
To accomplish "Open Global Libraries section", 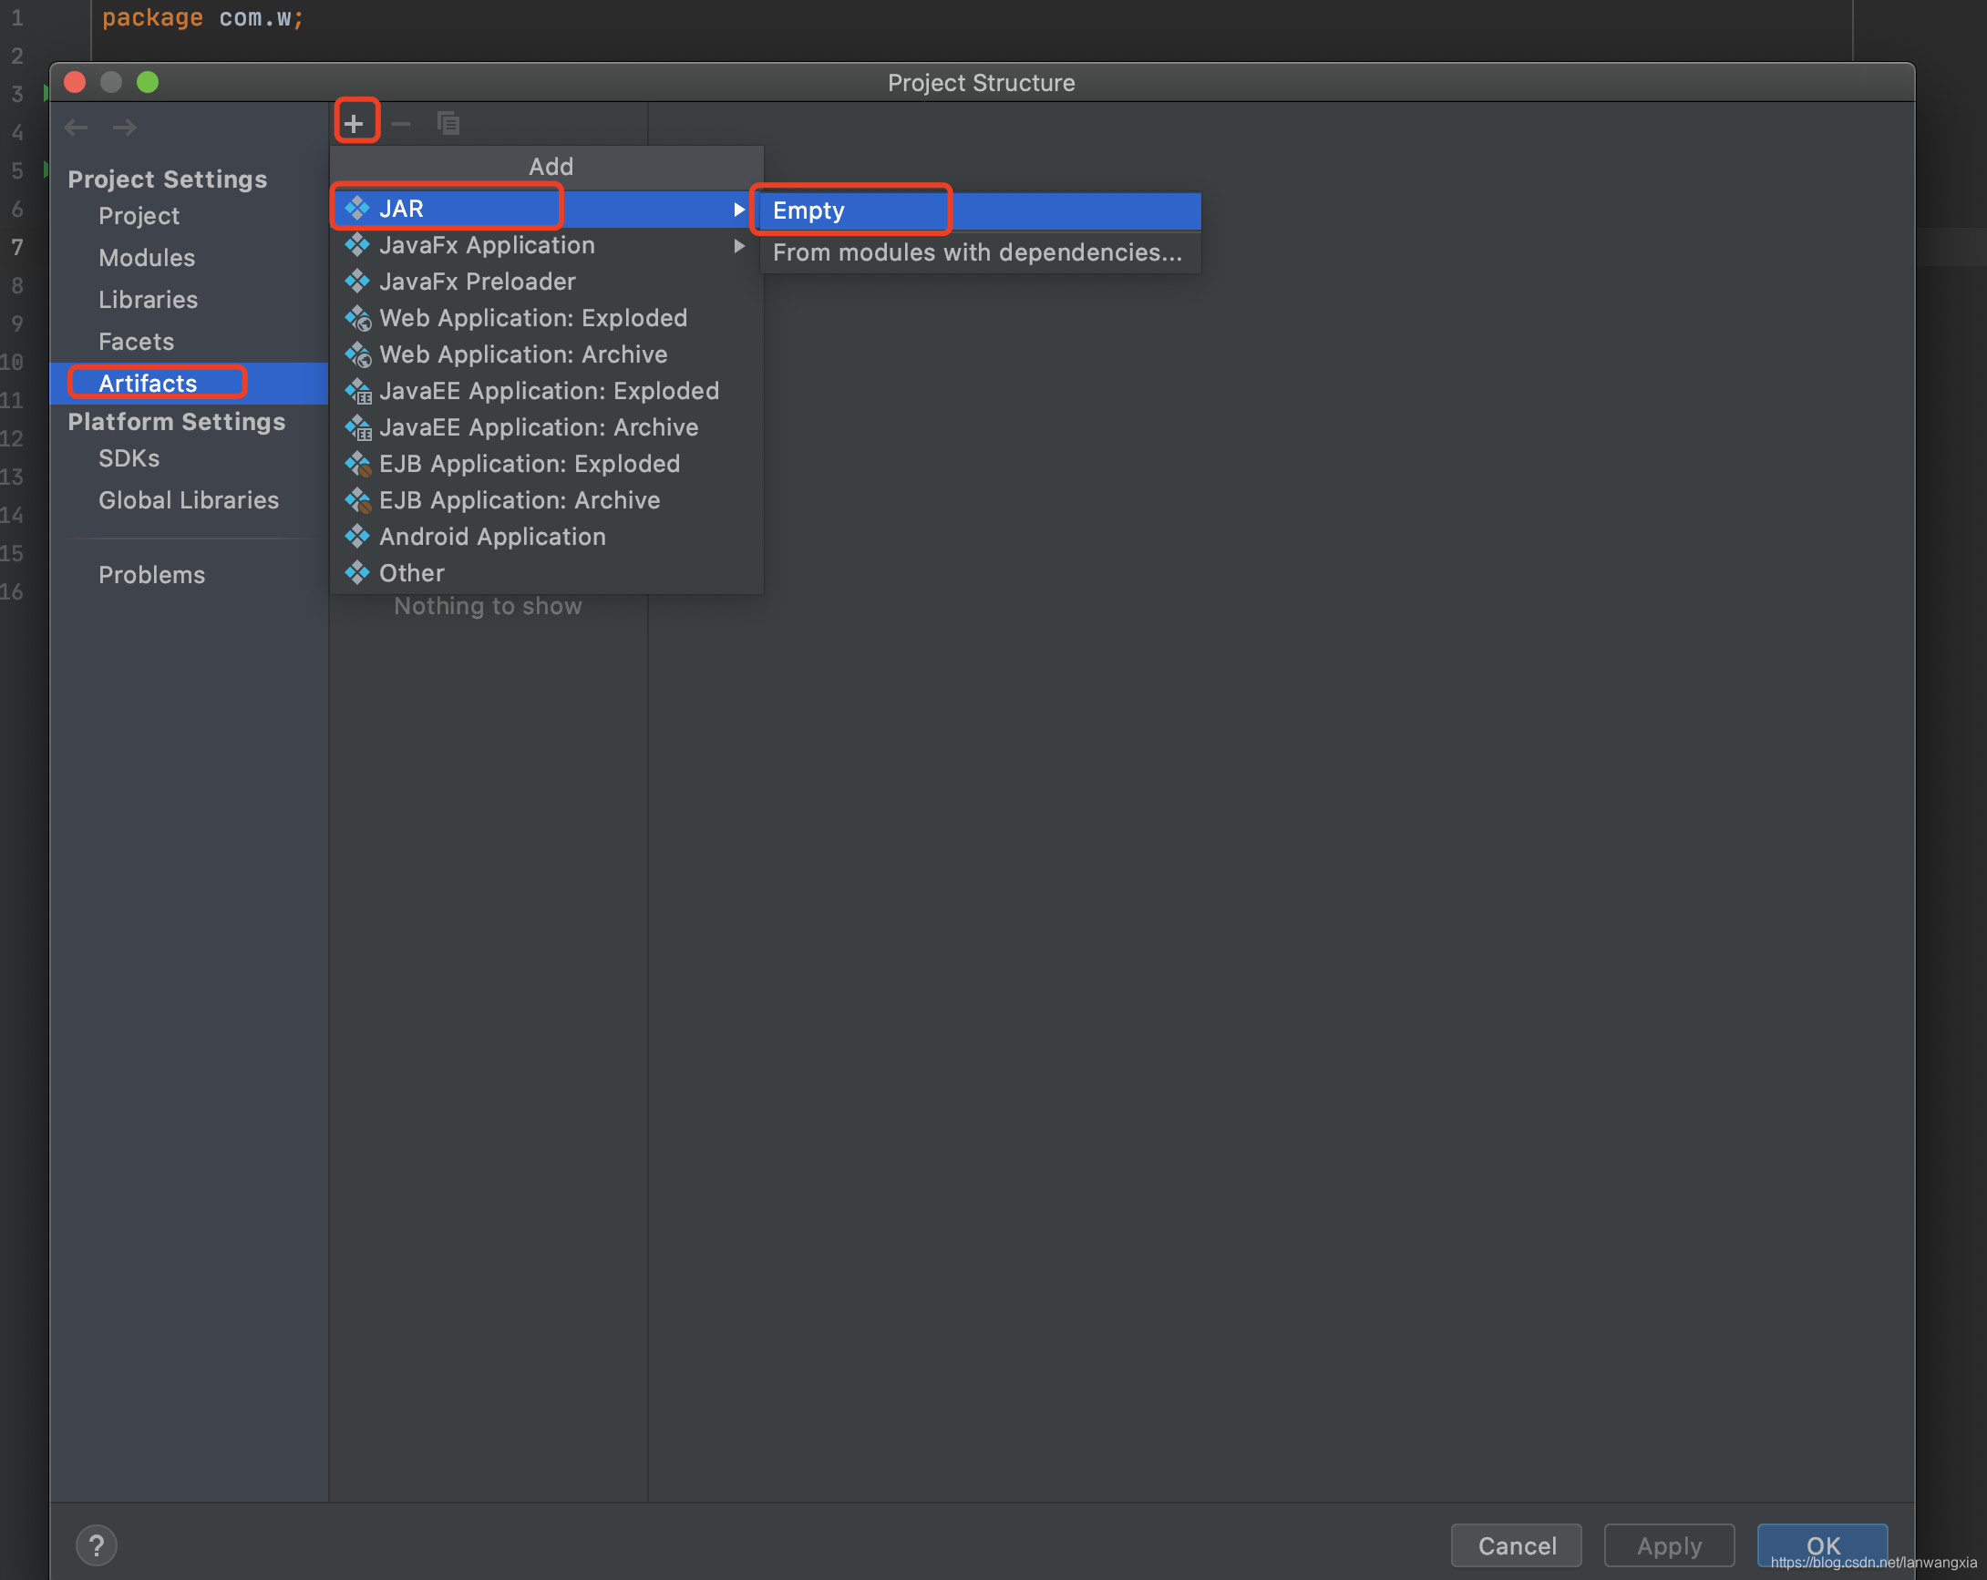I will [188, 500].
